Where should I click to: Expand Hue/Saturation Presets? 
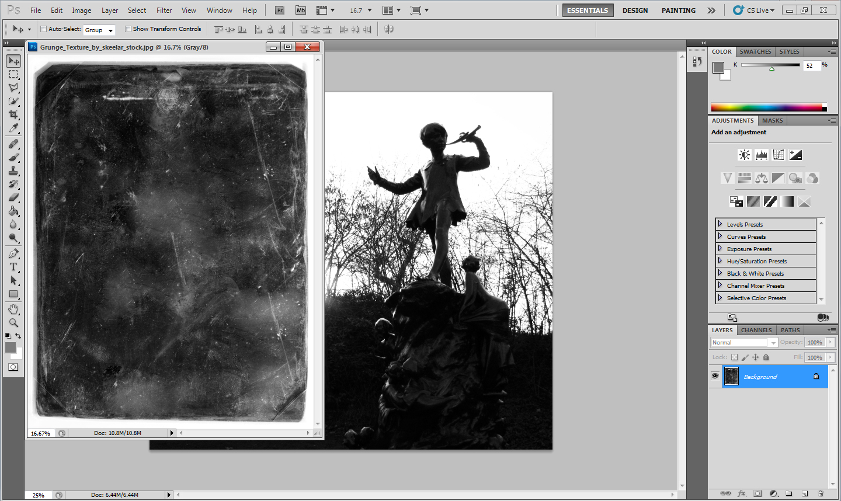point(720,260)
